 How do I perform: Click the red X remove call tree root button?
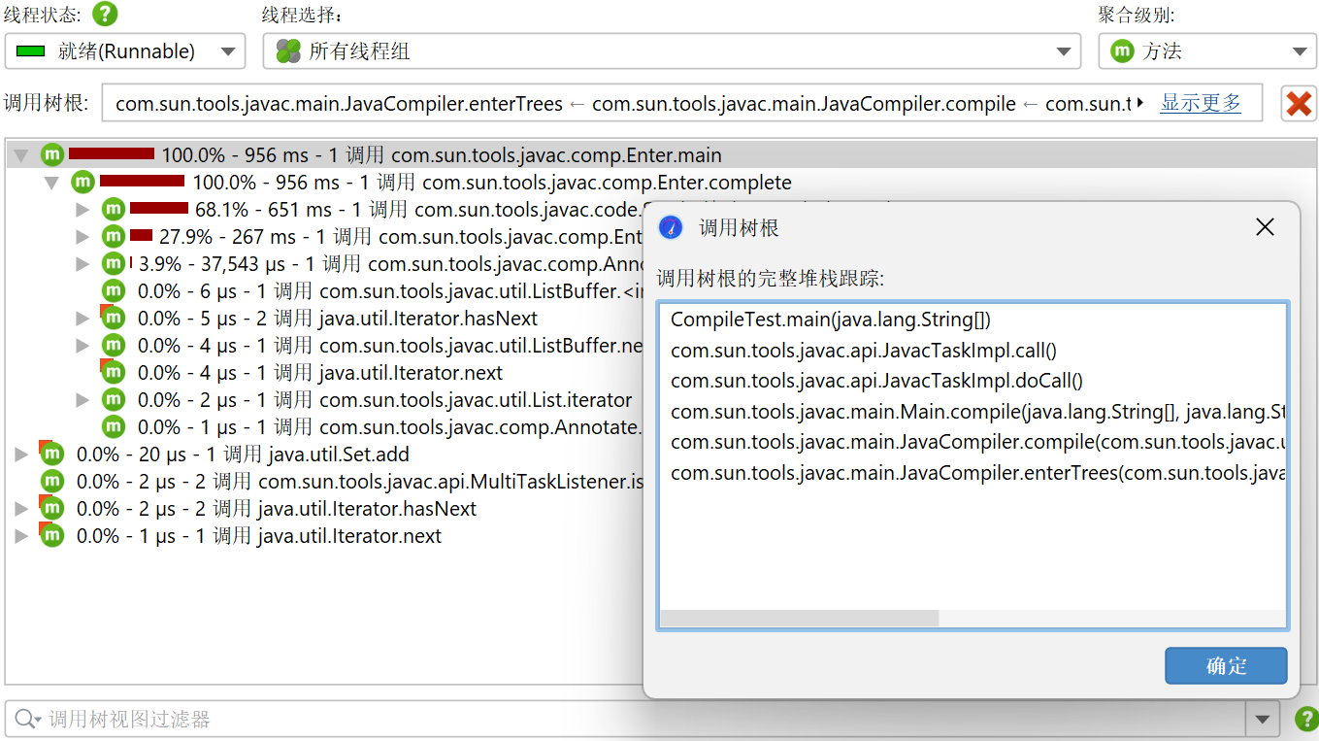[x=1299, y=103]
